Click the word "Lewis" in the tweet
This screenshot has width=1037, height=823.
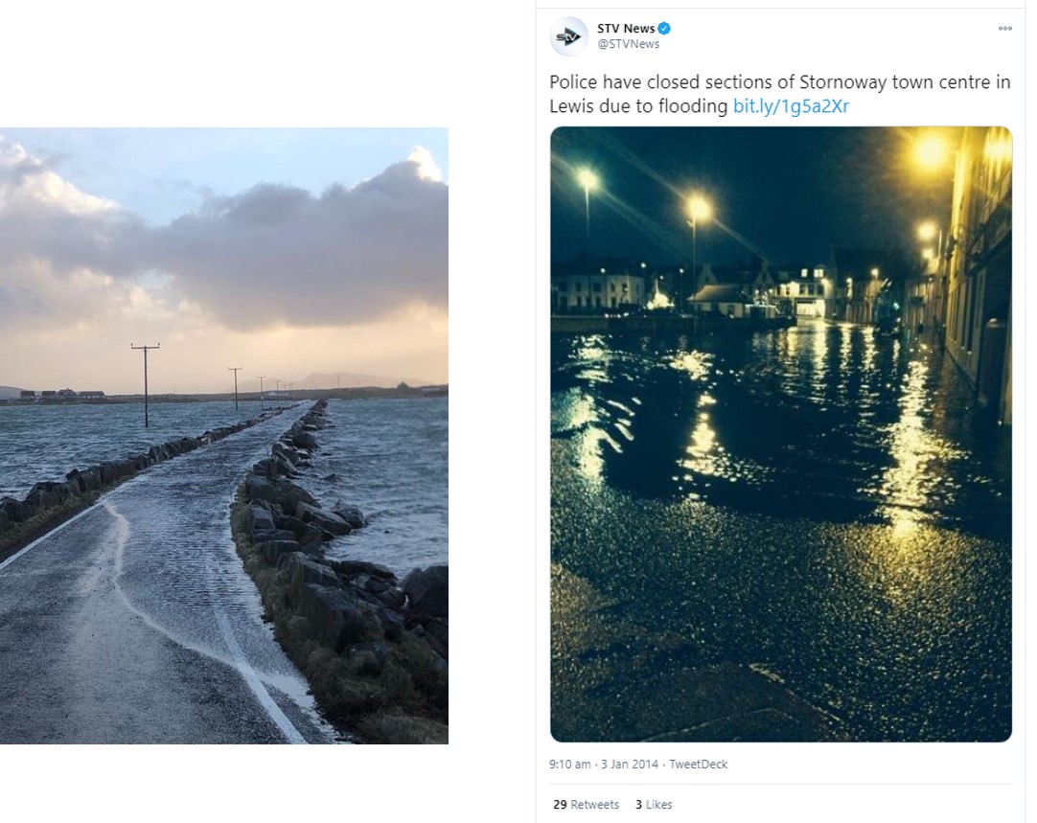(571, 106)
